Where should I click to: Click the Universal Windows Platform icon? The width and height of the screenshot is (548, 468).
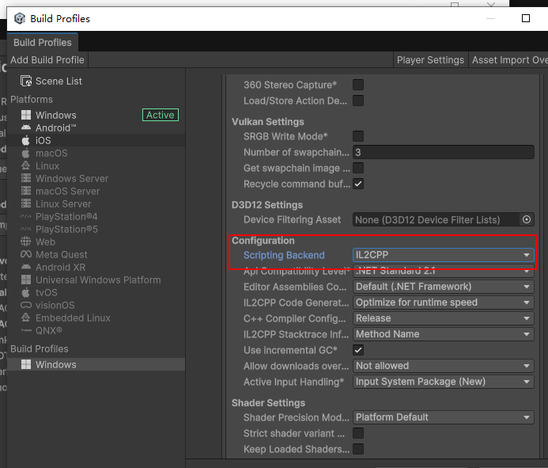26,280
